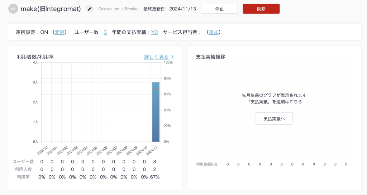The height and width of the screenshot is (195, 367).
Task: Click the round "m" service avatar icon
Action: click(x=13, y=9)
